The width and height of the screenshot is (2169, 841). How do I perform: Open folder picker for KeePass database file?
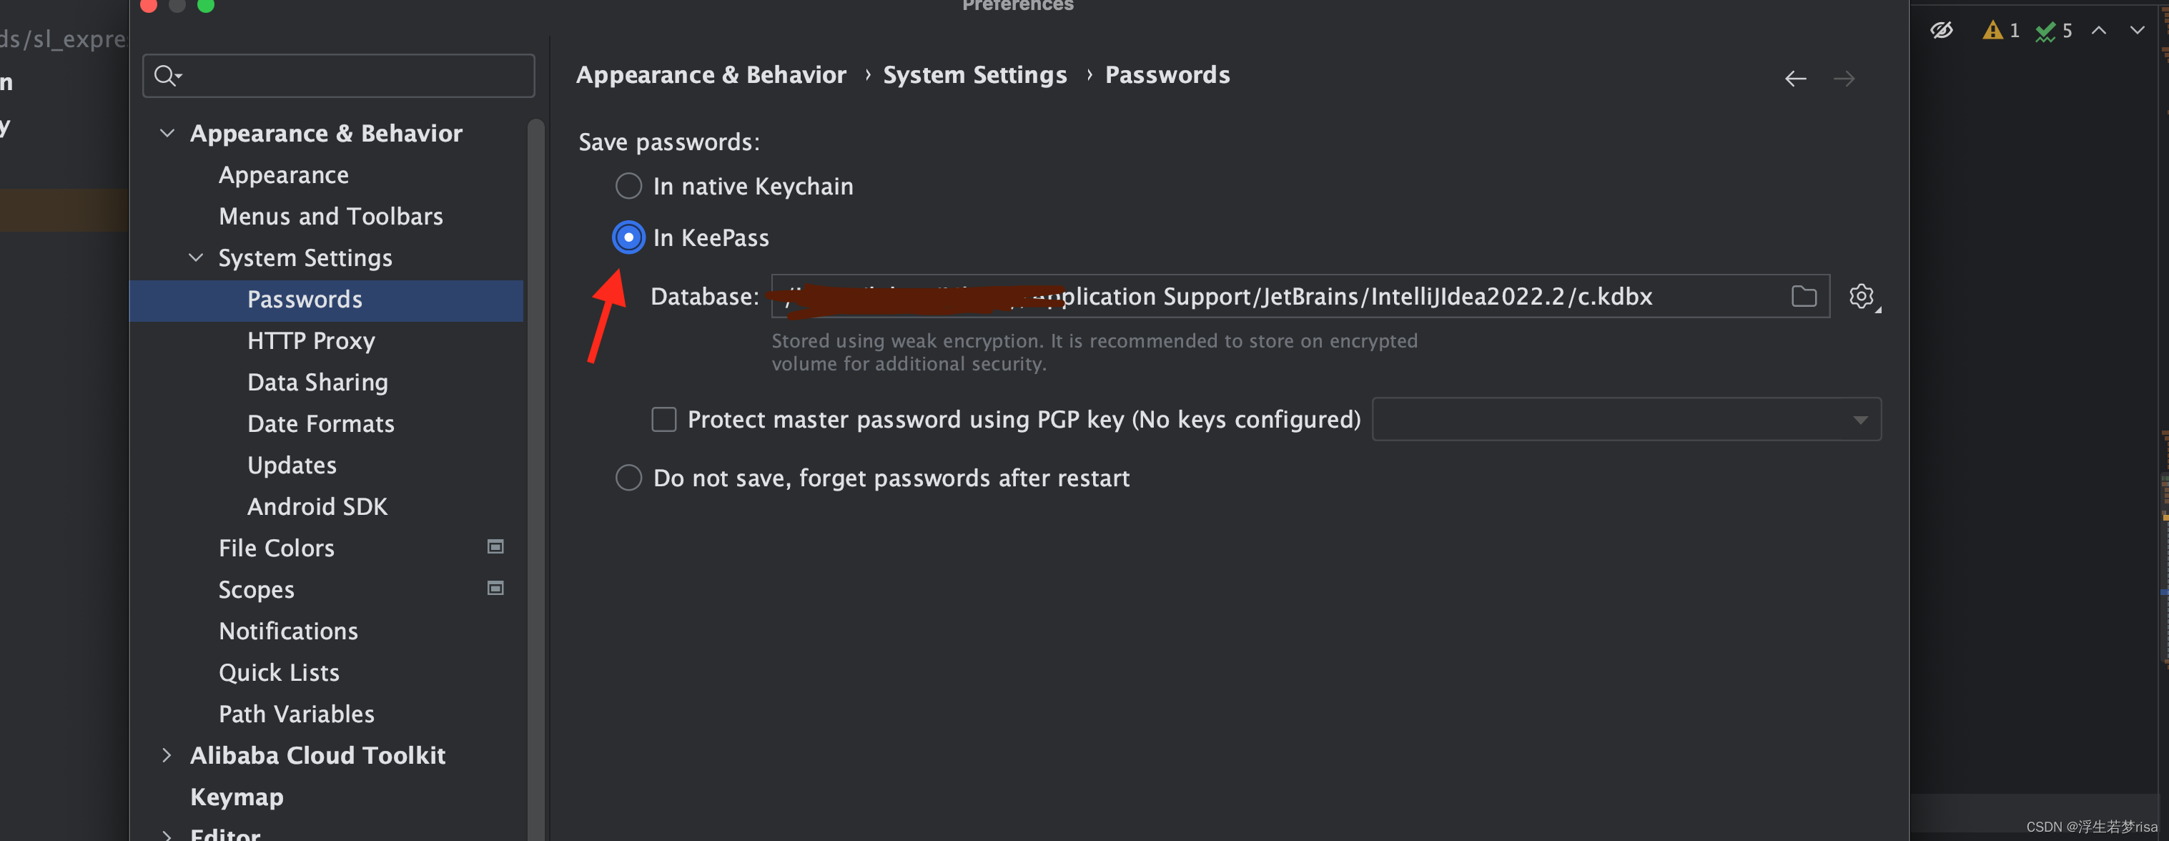pyautogui.click(x=1804, y=296)
